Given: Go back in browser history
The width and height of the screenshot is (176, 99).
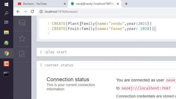Looking at the screenshot, I should click(x=18, y=12).
